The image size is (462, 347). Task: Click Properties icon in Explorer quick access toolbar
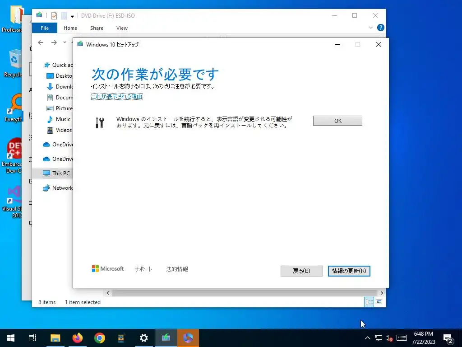[54, 16]
